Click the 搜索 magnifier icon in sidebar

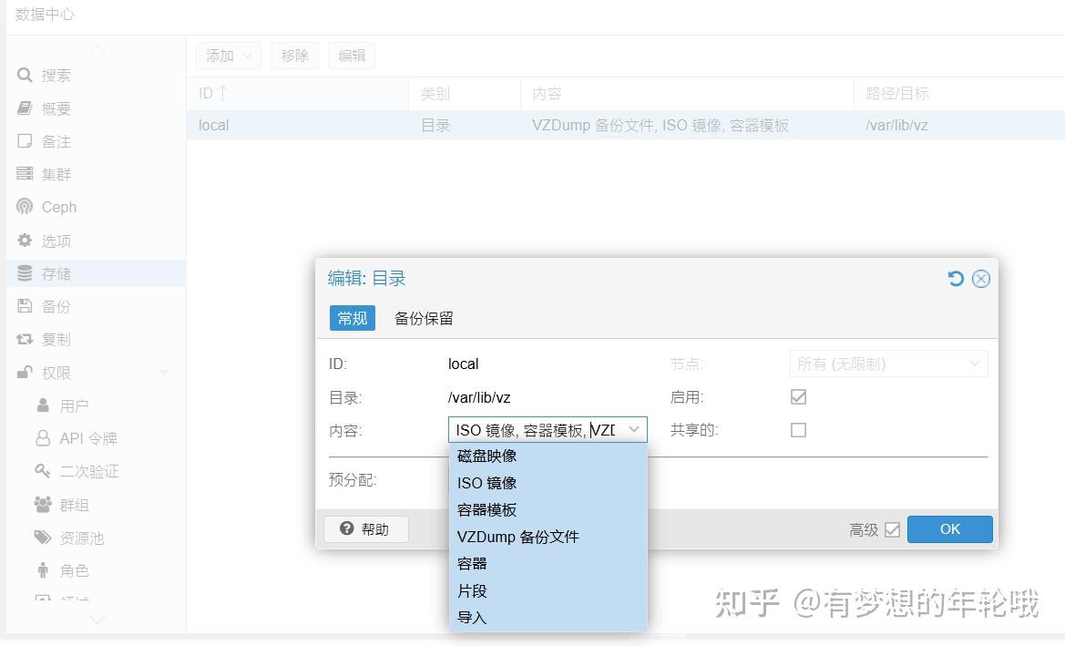coord(25,76)
